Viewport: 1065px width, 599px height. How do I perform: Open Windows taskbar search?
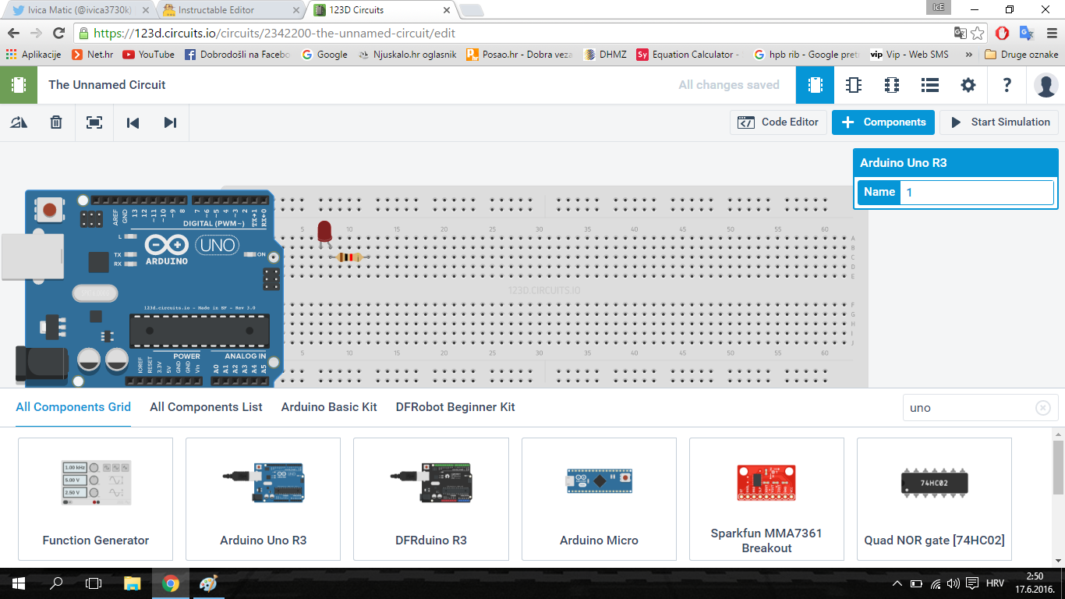[x=56, y=583]
